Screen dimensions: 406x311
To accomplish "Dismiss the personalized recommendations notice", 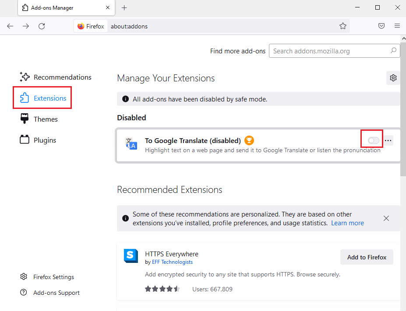I will (x=386, y=218).
